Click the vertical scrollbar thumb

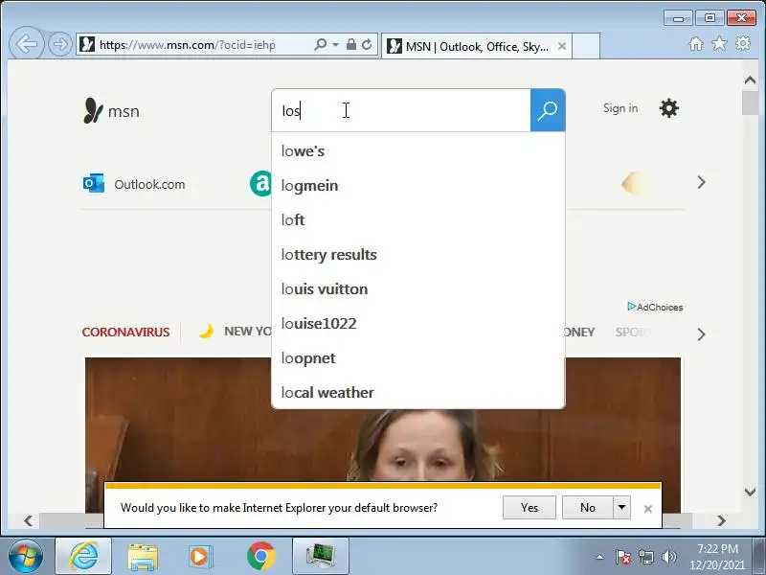coord(751,103)
